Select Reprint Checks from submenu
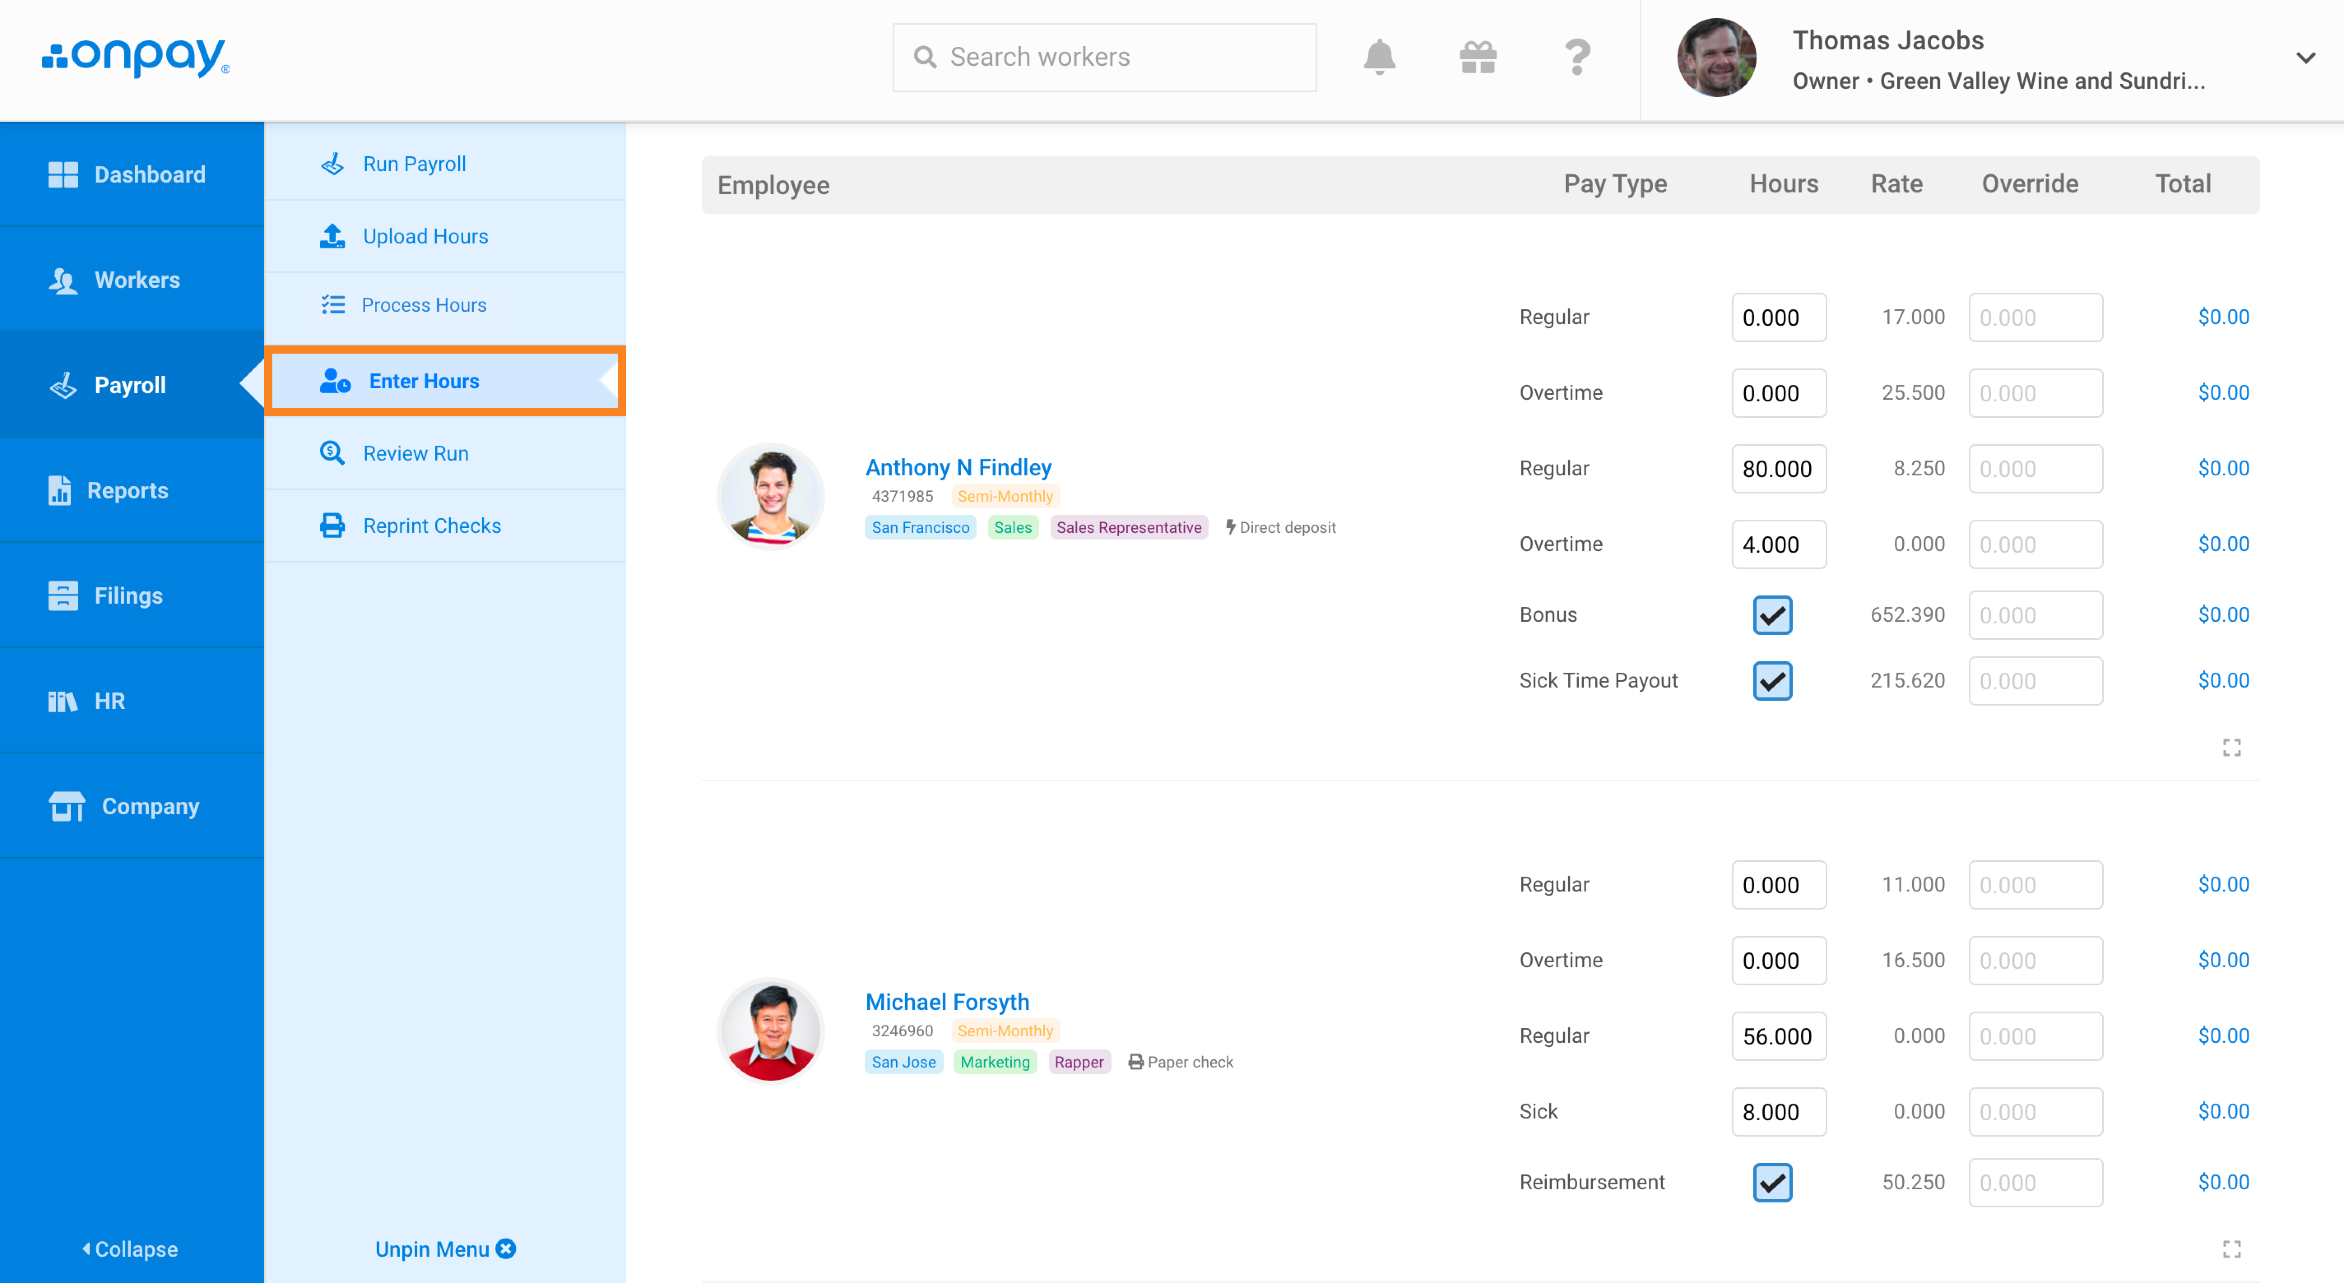Image resolution: width=2344 pixels, height=1283 pixels. tap(445, 526)
